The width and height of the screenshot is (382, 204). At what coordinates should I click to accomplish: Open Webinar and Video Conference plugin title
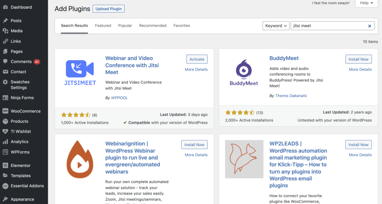click(x=132, y=65)
